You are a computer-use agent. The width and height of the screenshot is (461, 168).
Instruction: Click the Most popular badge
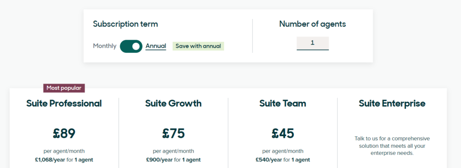[x=64, y=88]
